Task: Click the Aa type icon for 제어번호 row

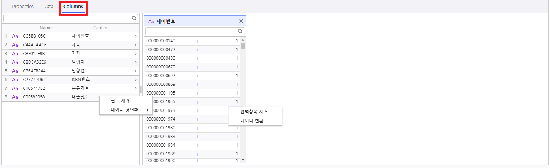Action: click(x=15, y=36)
